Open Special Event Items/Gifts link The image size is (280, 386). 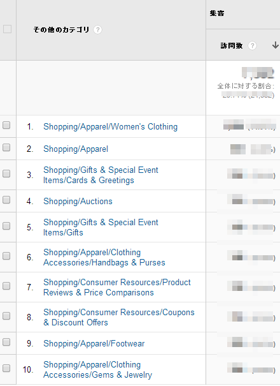pos(101,227)
